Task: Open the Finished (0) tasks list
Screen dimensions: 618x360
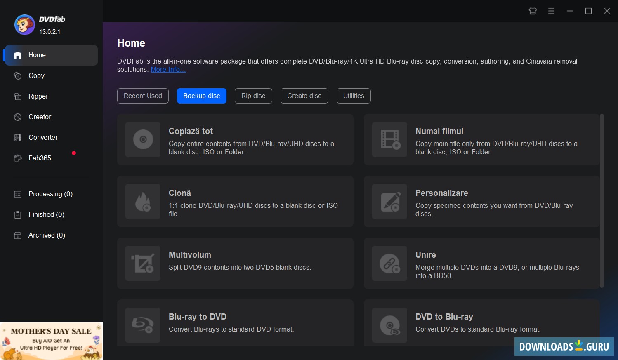Action: coord(46,214)
